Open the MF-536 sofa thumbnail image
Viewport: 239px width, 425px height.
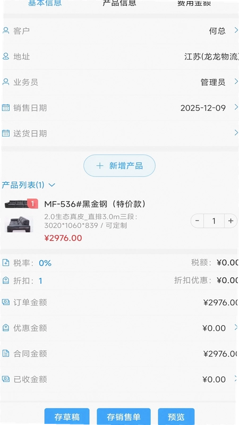(19, 224)
